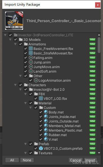Collapse the Custom folder
Image resolution: width=103 pixels, height=167 pixels.
pos(31,108)
